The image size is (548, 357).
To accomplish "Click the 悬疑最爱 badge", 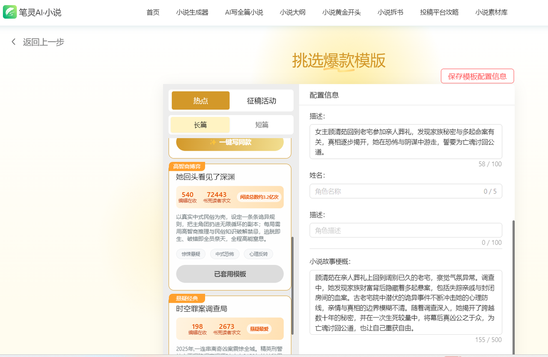I will [259, 329].
